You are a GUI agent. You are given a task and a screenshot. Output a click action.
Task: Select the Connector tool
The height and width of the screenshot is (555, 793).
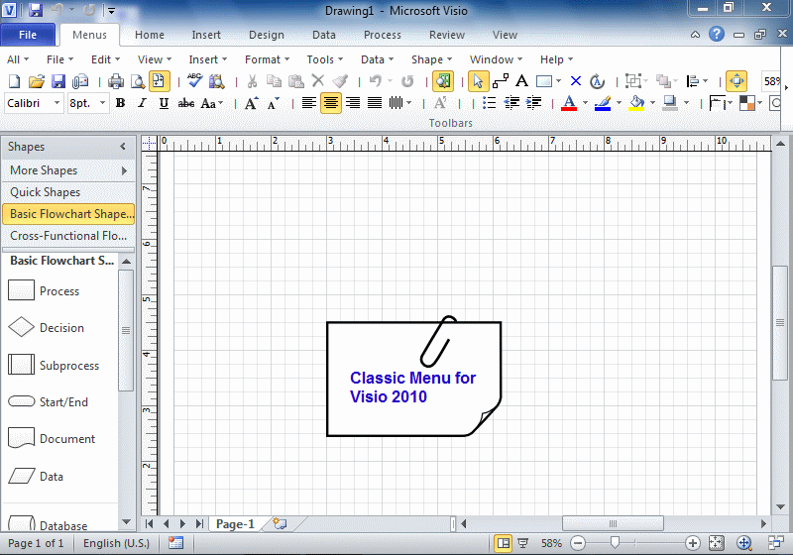501,81
